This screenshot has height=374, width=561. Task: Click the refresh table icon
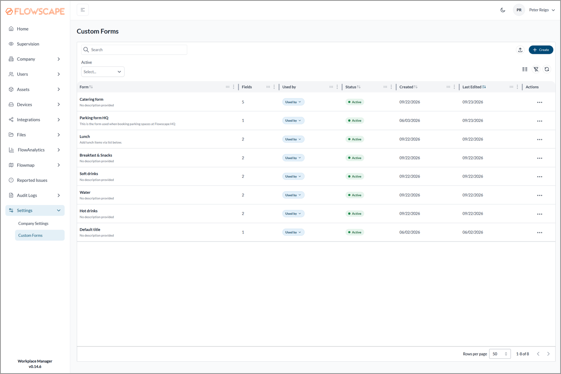coord(547,69)
